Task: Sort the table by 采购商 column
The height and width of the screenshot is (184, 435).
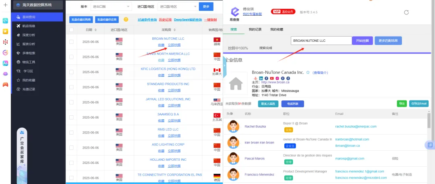Action: 174,30
